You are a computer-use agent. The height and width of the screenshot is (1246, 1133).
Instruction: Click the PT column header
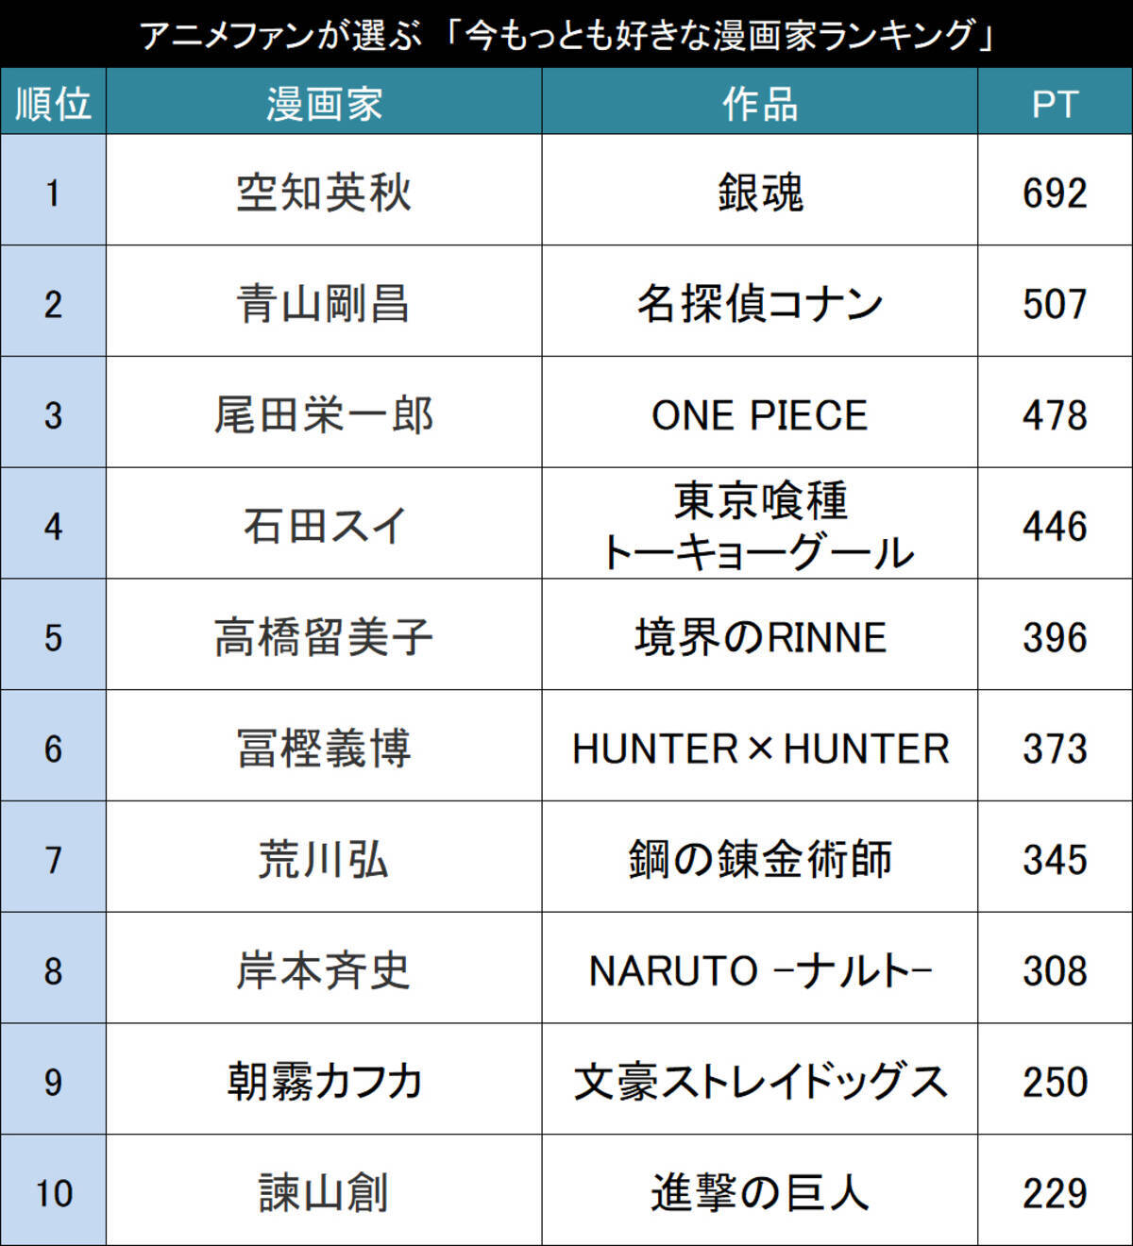pos(1055,103)
